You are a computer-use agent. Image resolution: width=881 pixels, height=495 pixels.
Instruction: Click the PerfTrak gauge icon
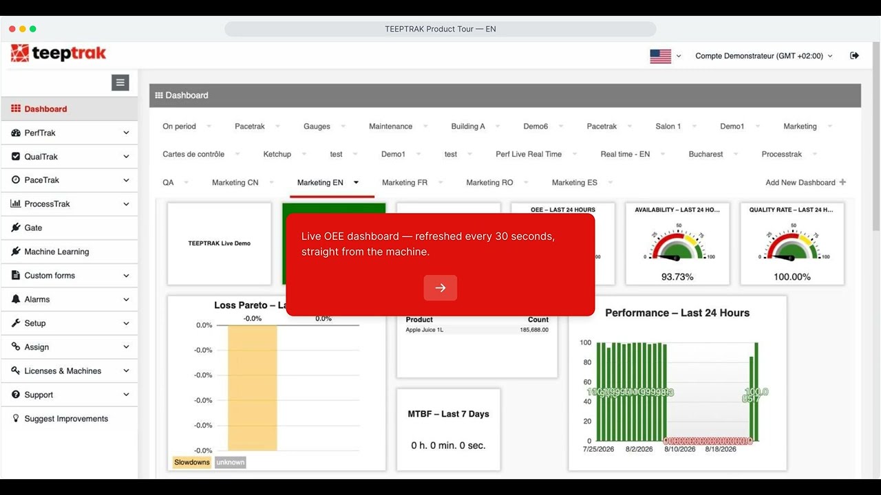coord(16,133)
